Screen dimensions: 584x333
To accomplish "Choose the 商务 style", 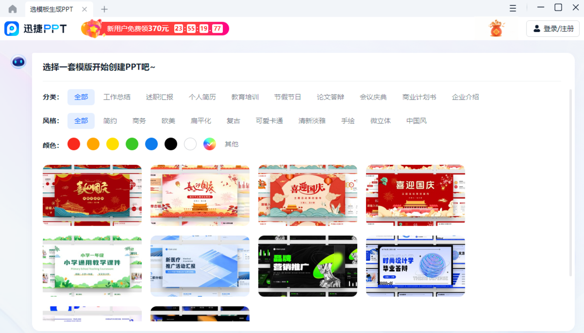I will [139, 121].
